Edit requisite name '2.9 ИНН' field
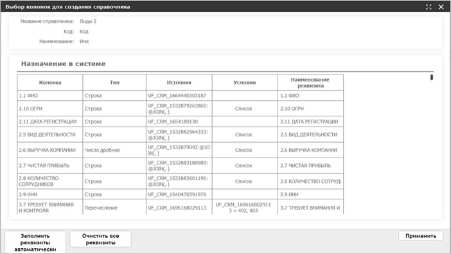This screenshot has width=451, height=254. tap(310, 194)
